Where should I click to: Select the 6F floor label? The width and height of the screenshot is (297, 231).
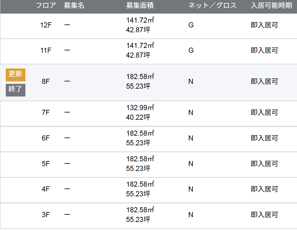click(x=46, y=138)
